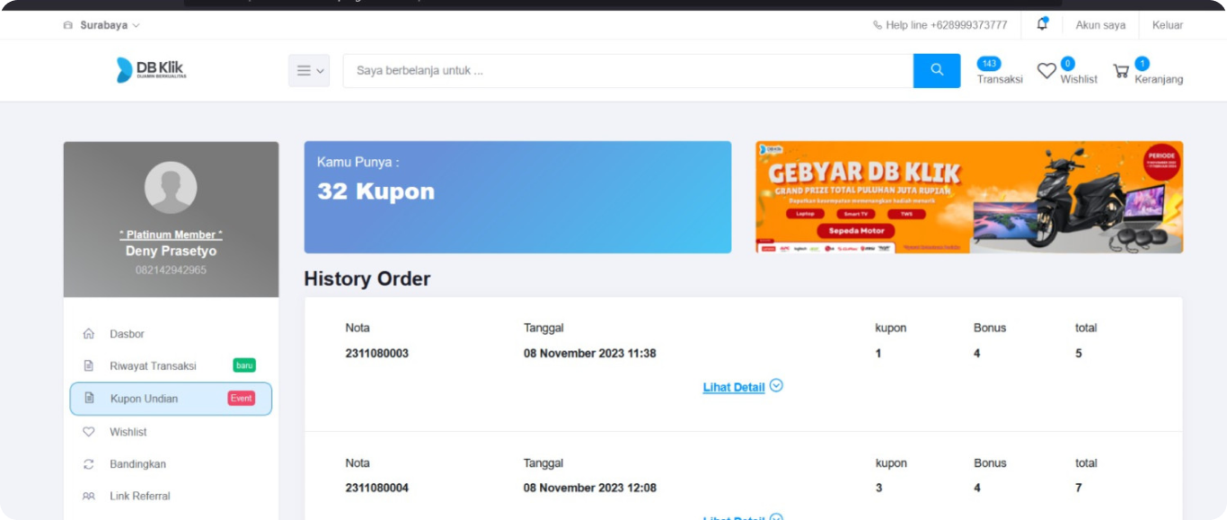Viewport: 1227px width, 520px height.
Task: Click the Riwayat Transaksi document icon
Action: 88,366
